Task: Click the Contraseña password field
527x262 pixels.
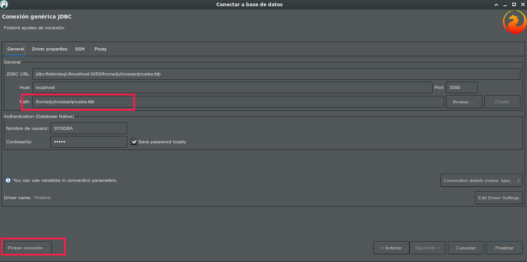Action: pyautogui.click(x=88, y=141)
